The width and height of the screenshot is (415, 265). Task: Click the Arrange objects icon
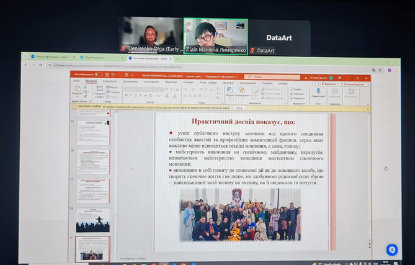(x=242, y=91)
